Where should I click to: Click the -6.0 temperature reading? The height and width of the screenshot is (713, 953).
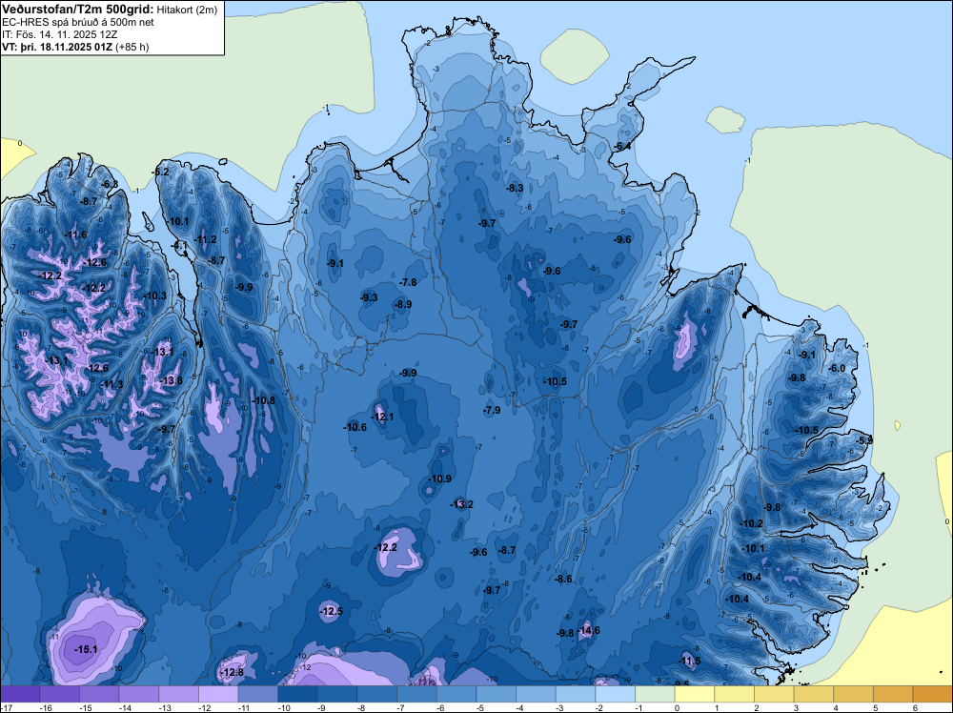[x=837, y=368]
